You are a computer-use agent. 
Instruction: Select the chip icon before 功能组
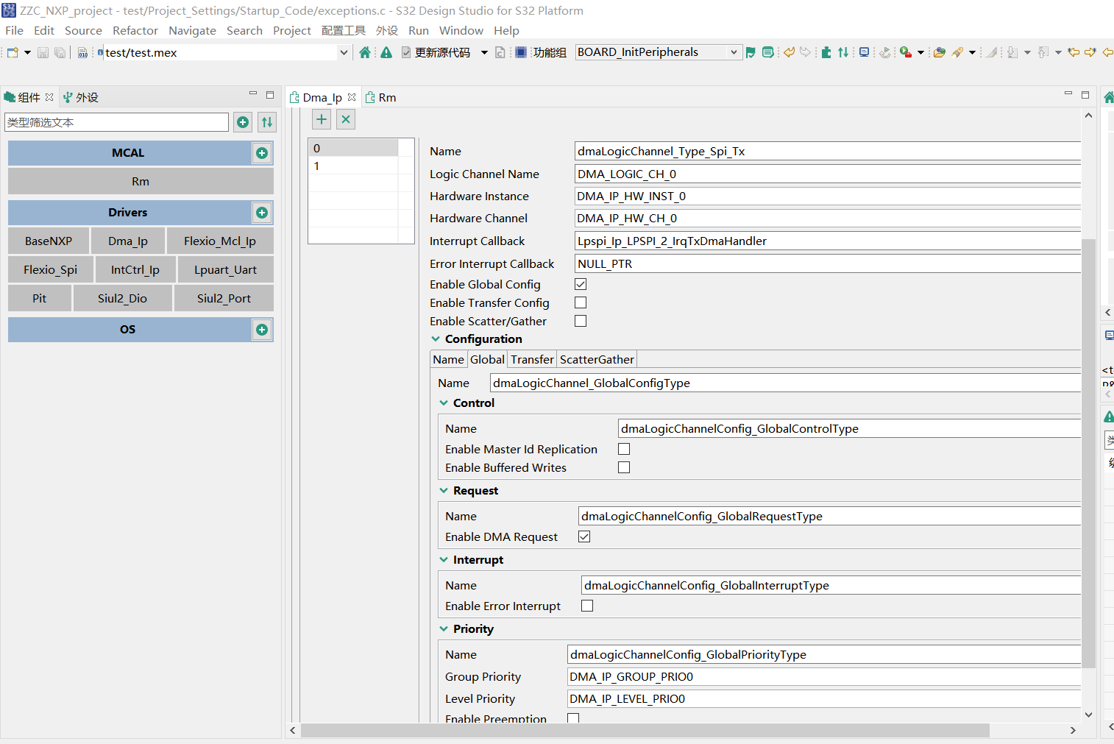[x=521, y=52]
